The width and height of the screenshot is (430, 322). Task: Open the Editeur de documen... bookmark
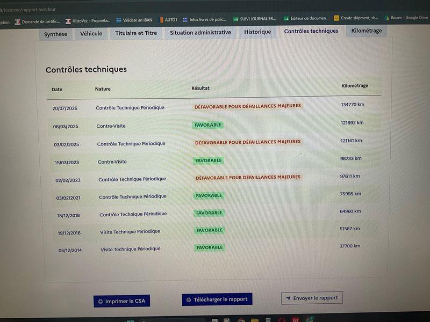pyautogui.click(x=306, y=18)
